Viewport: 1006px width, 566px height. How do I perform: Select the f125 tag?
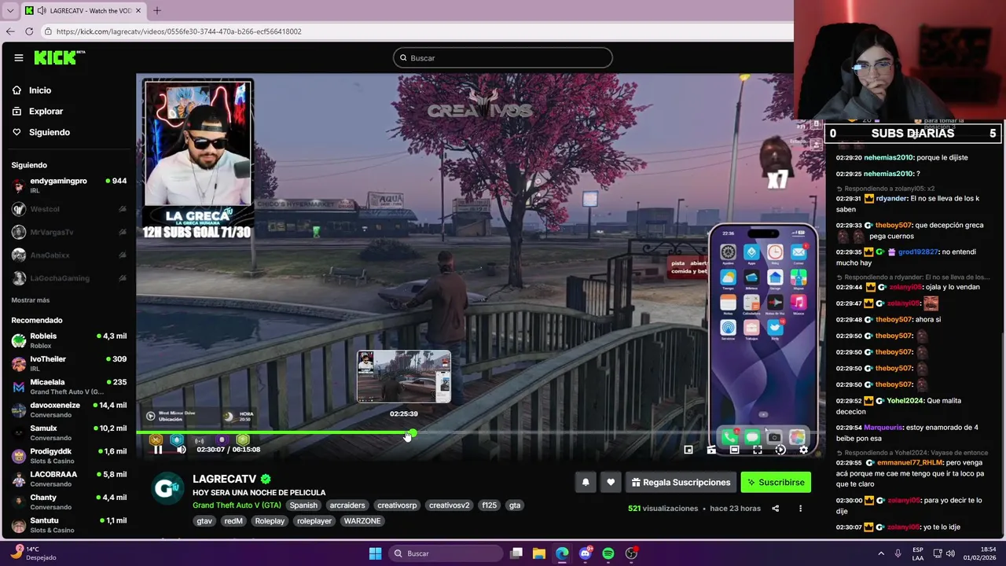pyautogui.click(x=490, y=505)
